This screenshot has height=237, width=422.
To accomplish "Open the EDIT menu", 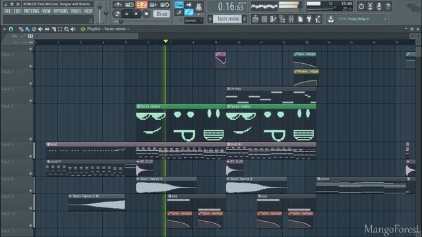I will (17, 11).
